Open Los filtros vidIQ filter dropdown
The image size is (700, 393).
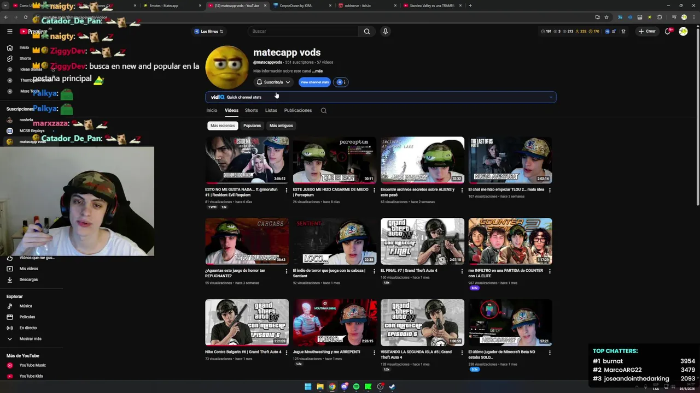[209, 31]
